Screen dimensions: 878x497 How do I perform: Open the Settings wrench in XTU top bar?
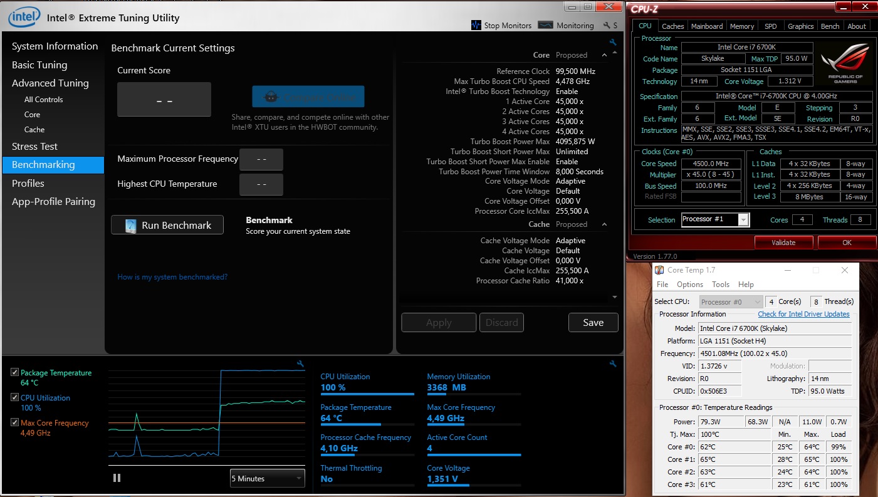point(607,26)
